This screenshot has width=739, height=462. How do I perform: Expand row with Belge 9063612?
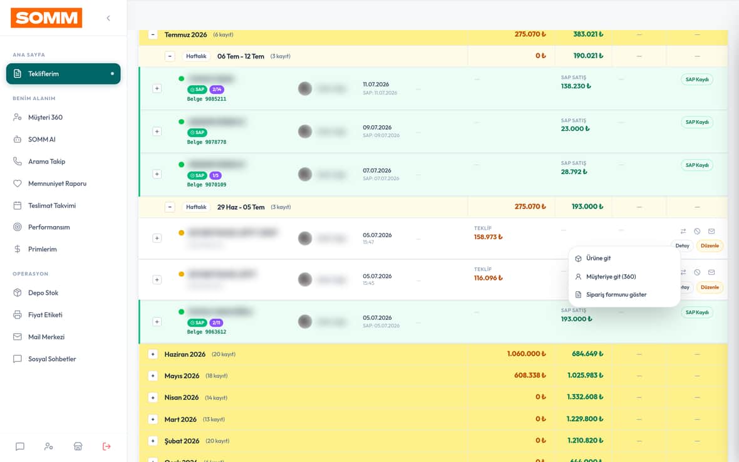(x=157, y=322)
